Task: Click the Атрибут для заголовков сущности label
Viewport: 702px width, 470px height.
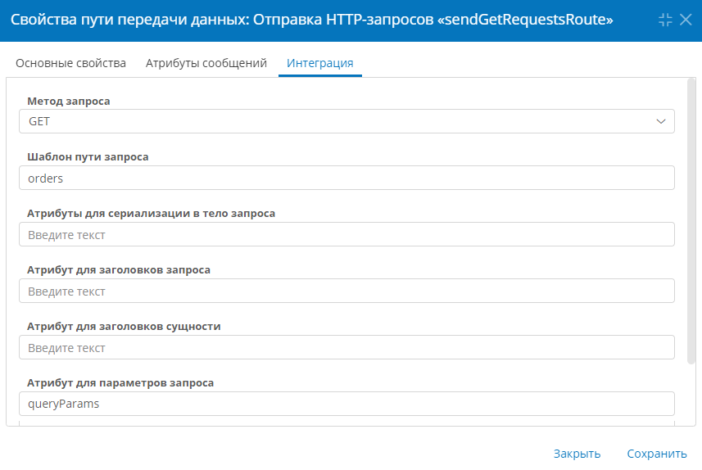Action: (124, 327)
